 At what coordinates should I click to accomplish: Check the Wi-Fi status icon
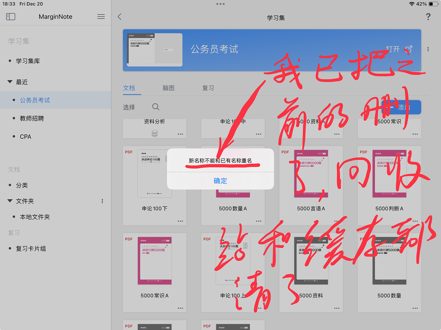click(412, 4)
